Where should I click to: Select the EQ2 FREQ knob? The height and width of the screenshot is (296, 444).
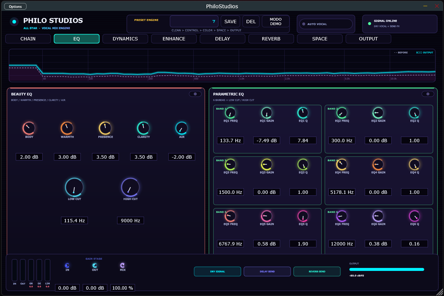pos(342,113)
